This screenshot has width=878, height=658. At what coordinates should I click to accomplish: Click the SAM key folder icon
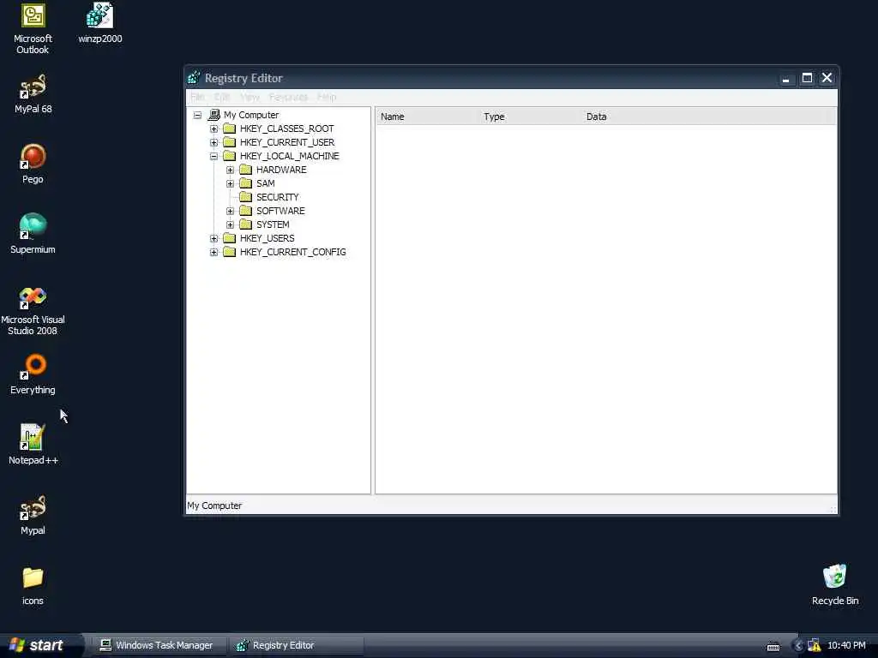pos(246,183)
